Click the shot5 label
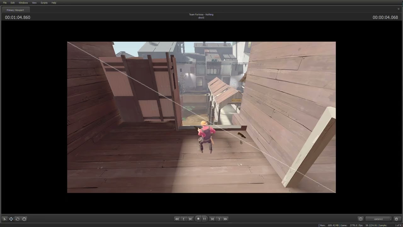403x227 pixels. 201,18
